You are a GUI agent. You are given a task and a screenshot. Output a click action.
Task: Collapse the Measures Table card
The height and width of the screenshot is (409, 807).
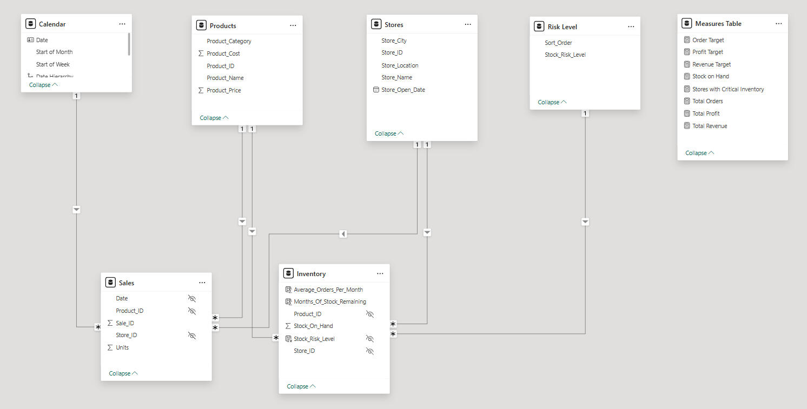pyautogui.click(x=699, y=153)
